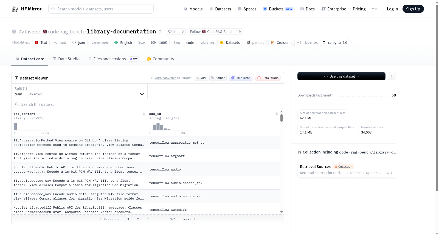
Task: Open the Log In link
Action: click(392, 9)
